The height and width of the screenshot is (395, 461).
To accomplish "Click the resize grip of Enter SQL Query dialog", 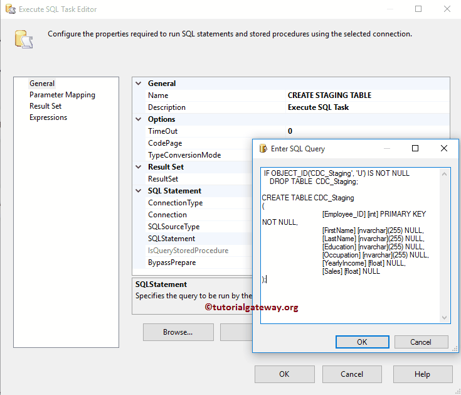I will pos(455,349).
